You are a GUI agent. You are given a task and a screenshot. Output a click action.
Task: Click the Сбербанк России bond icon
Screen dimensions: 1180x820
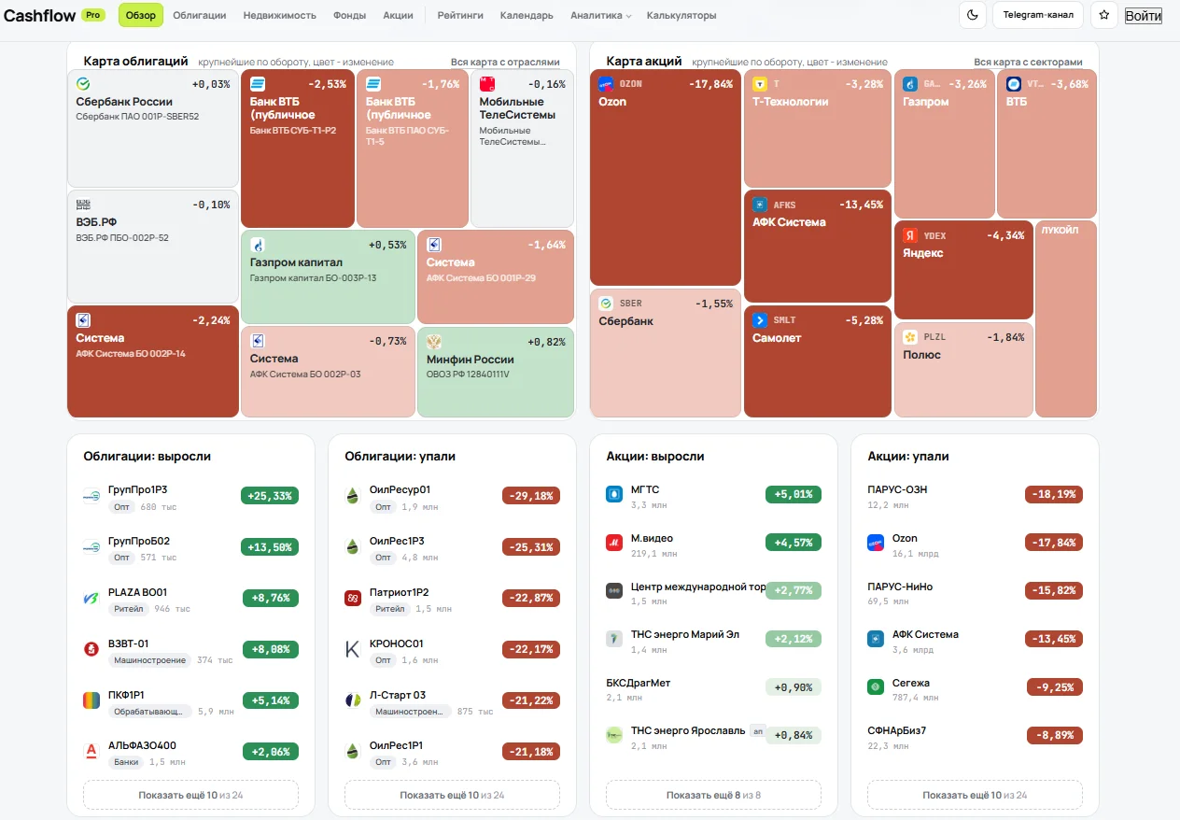pos(83,84)
